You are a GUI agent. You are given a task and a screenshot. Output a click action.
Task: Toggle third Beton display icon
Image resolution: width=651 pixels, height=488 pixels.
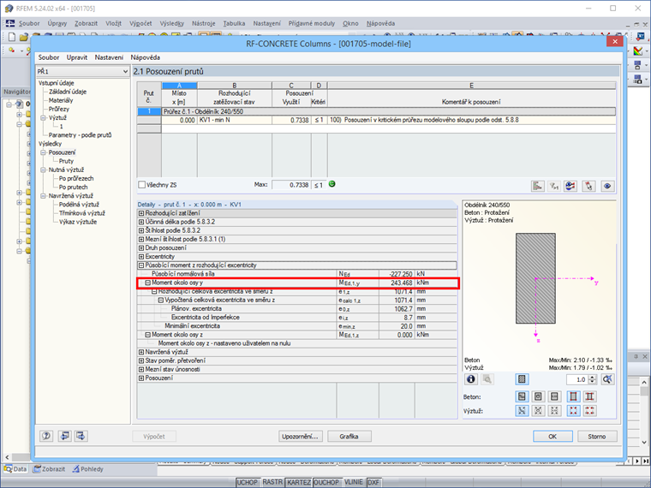pos(554,396)
